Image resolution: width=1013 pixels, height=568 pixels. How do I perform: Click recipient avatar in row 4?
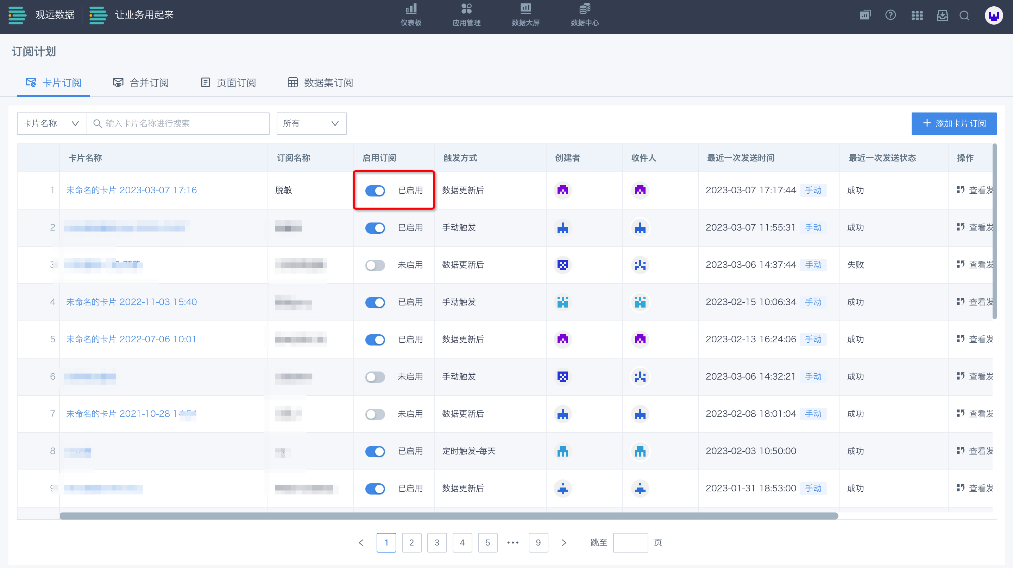640,302
